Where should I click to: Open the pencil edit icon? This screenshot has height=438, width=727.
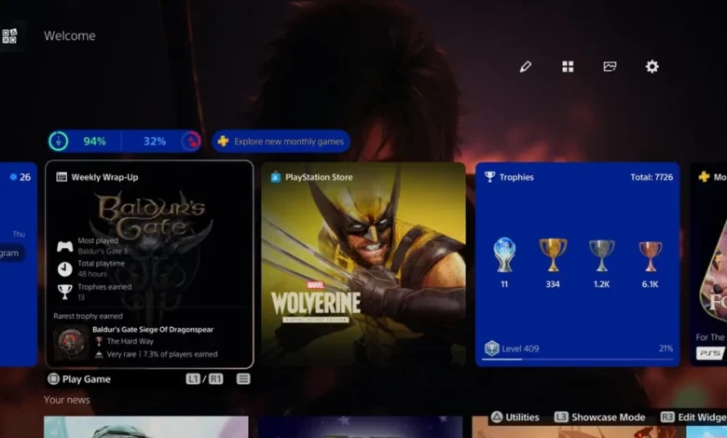[x=526, y=67]
